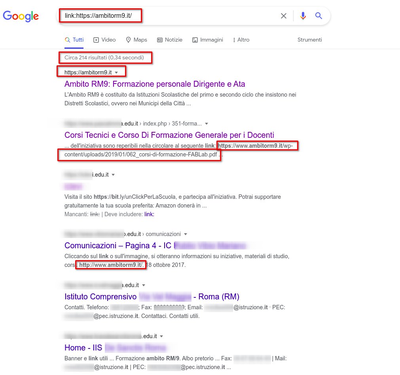Open the Strumenti tools option
400x375 pixels.
[309, 40]
